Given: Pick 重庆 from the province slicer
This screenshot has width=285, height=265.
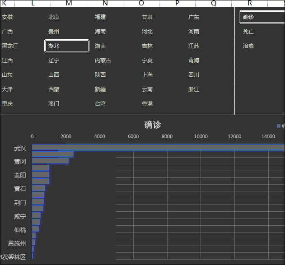Looking at the screenshot, I should 7,104.
